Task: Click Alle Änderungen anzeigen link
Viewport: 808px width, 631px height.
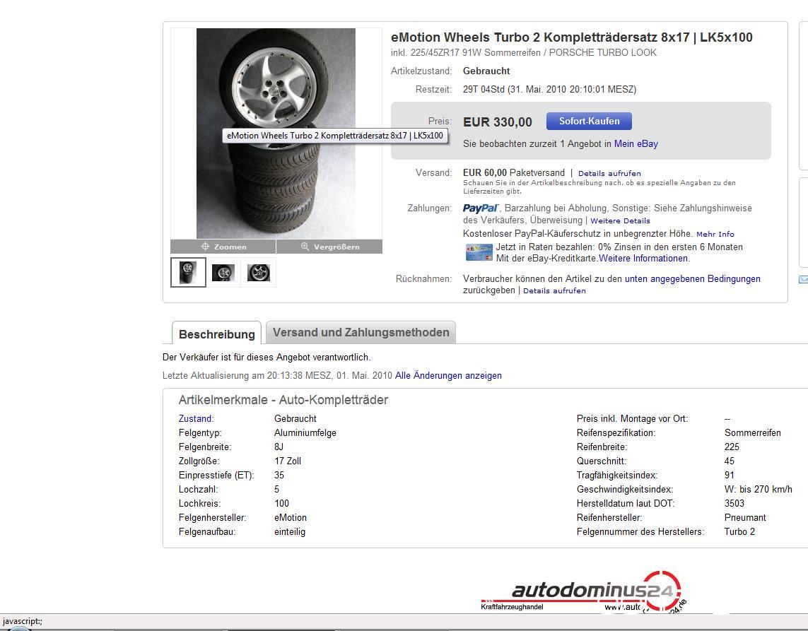Action: (x=447, y=375)
